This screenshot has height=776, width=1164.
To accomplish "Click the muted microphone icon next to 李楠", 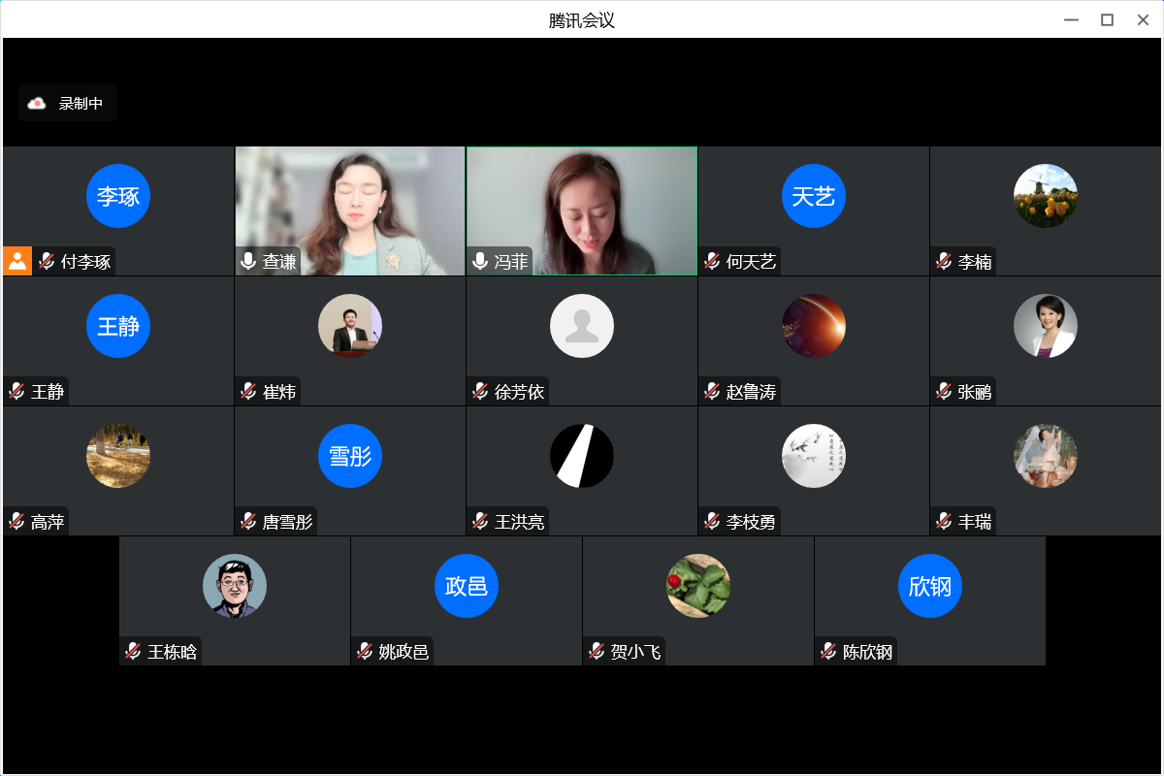I will click(945, 261).
